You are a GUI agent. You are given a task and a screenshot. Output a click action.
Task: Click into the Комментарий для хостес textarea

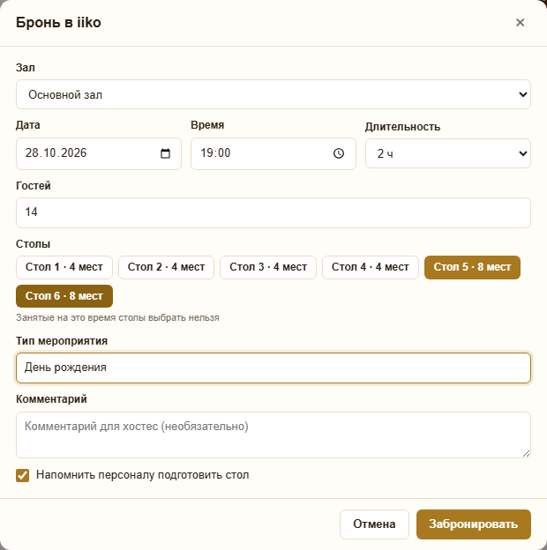[x=273, y=435]
